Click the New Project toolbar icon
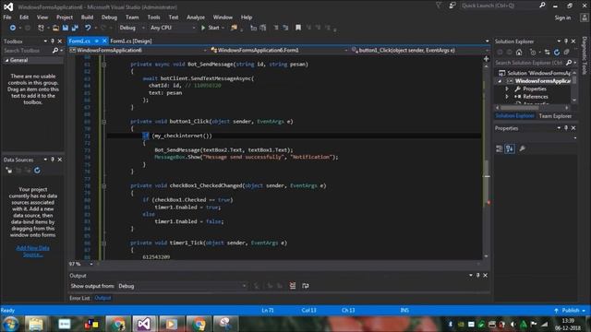Image resolution: width=591 pixels, height=332 pixels. (x=41, y=28)
